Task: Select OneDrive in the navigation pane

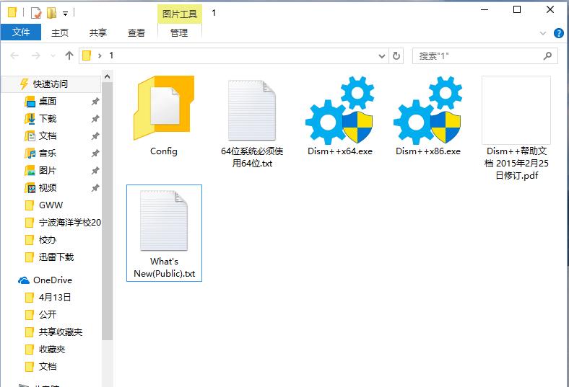Action: click(x=53, y=280)
